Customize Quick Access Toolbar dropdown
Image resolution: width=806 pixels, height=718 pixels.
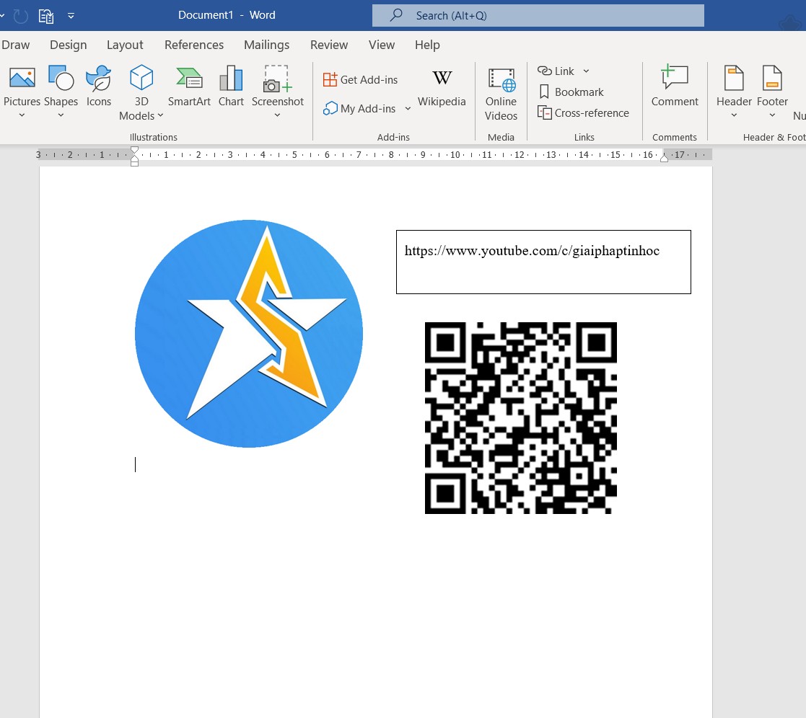coord(71,16)
